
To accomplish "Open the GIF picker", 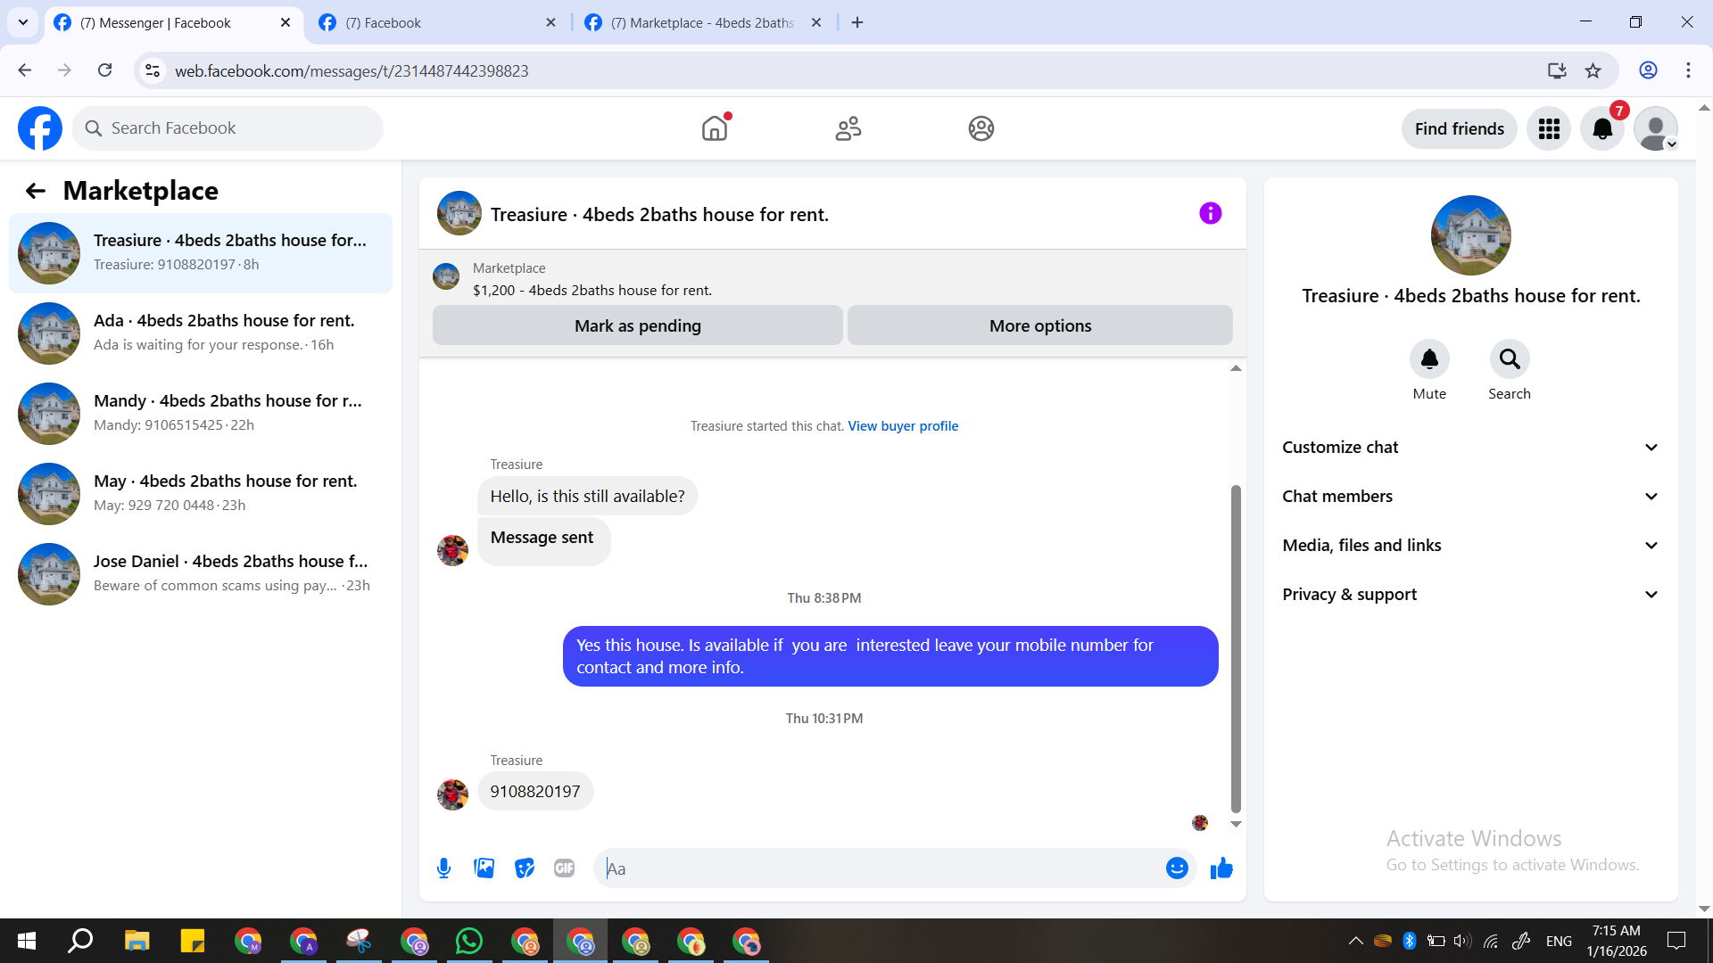I will pos(564,868).
